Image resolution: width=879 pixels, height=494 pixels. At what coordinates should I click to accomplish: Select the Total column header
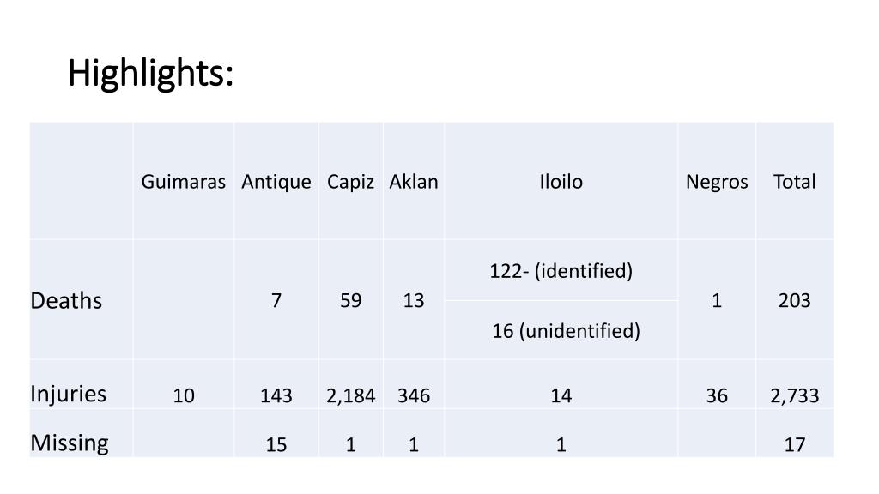point(794,182)
